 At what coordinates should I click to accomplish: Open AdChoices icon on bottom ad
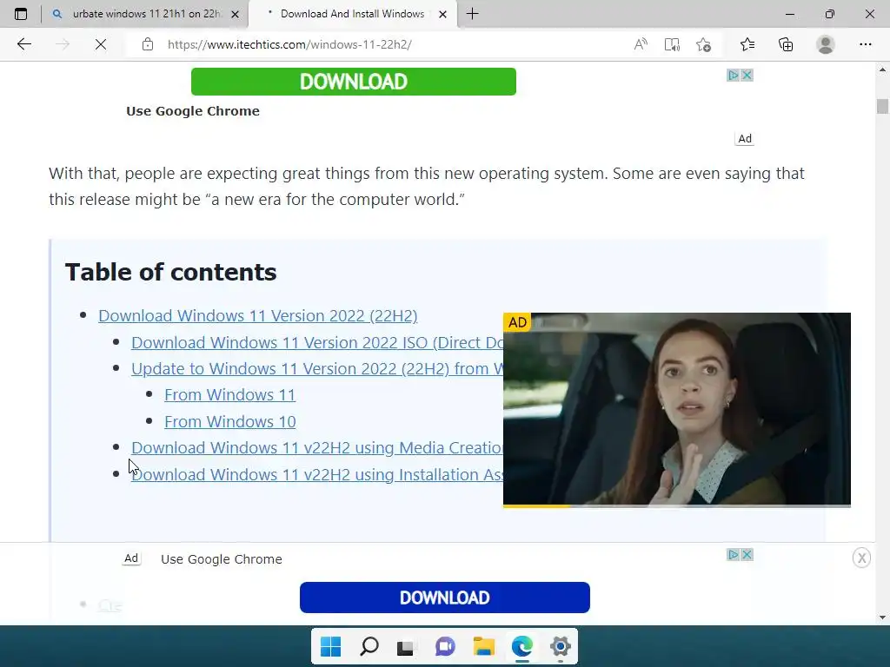pyautogui.click(x=734, y=554)
